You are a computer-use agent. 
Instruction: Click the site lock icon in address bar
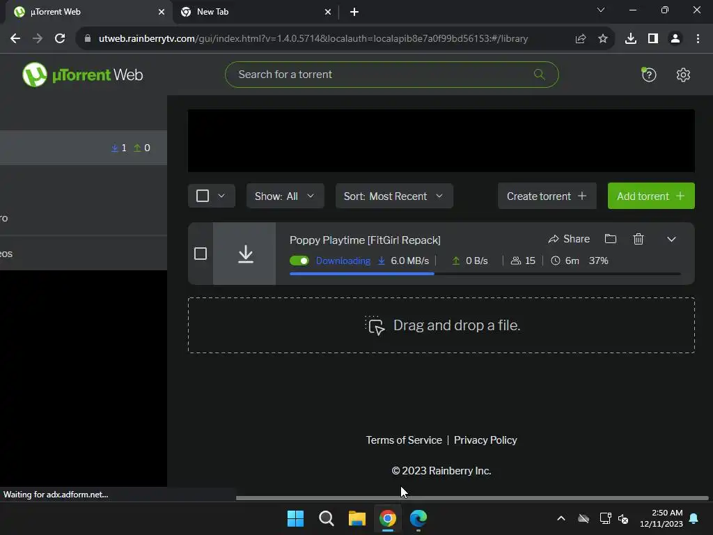click(88, 39)
